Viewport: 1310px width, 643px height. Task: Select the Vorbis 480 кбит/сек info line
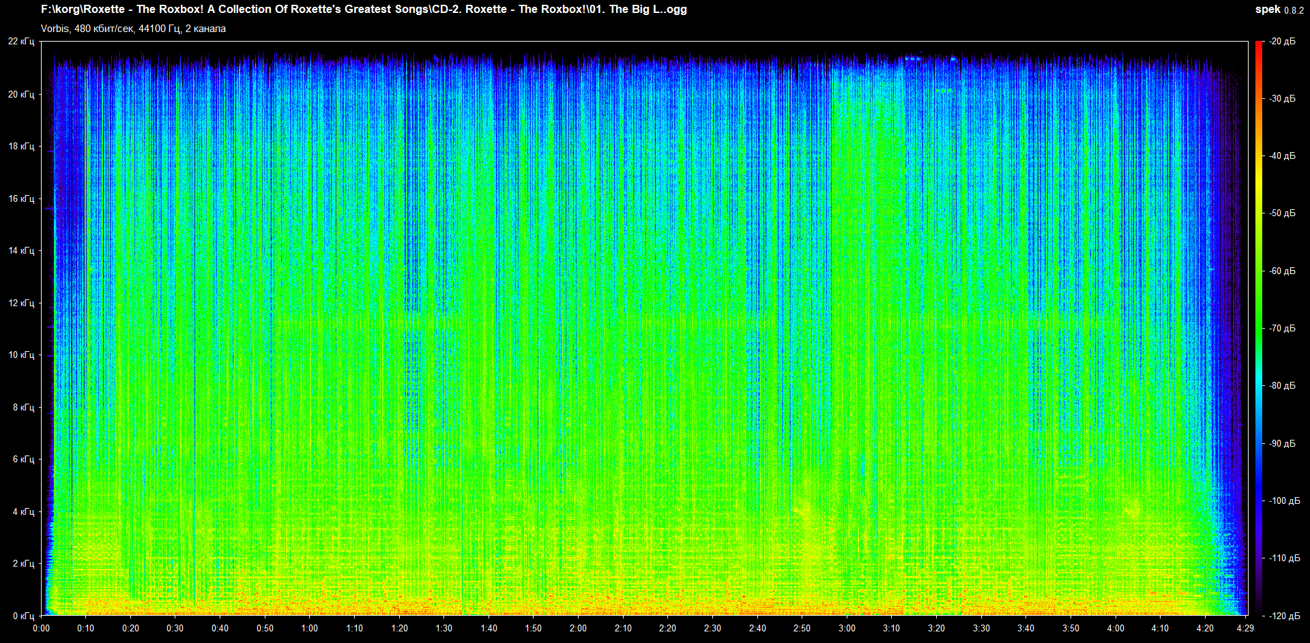click(x=133, y=29)
